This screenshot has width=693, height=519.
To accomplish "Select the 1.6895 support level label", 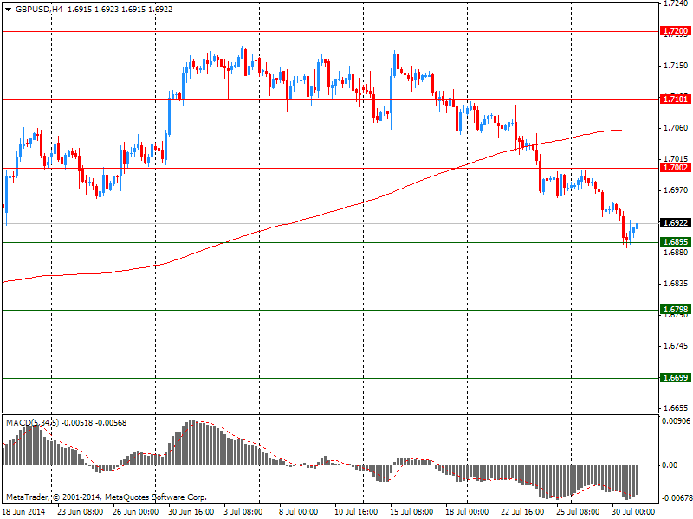I will point(676,242).
